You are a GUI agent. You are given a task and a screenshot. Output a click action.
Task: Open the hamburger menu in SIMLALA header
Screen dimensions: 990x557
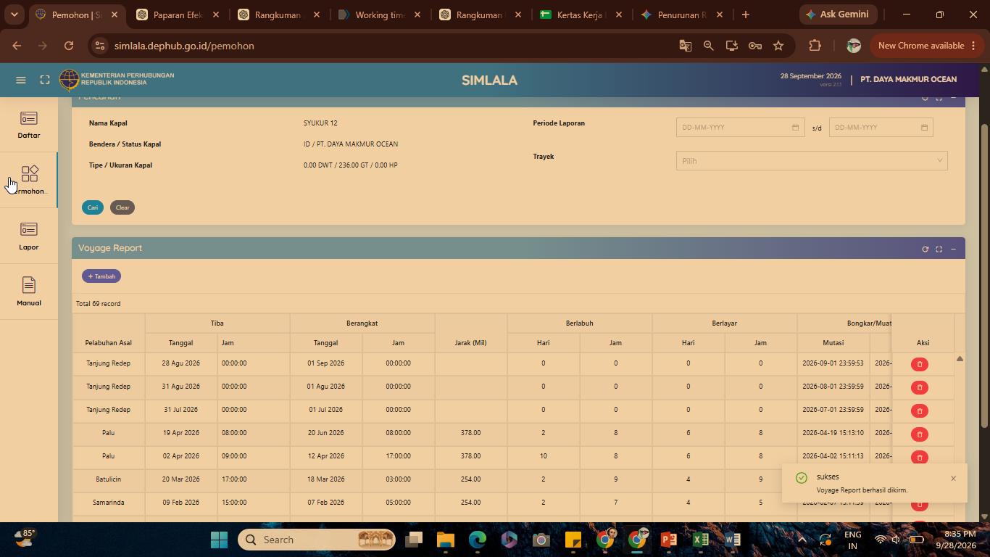point(21,80)
